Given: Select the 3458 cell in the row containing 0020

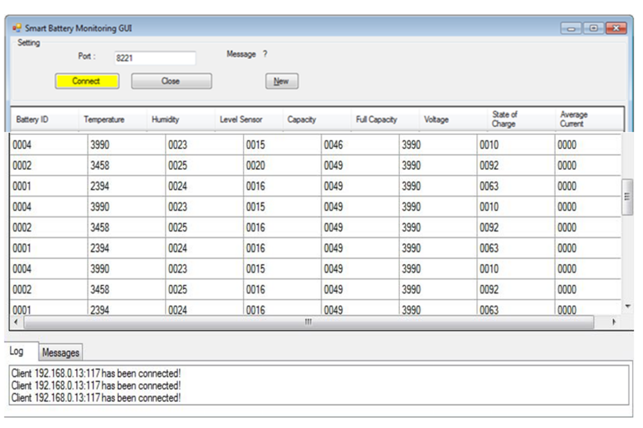Looking at the screenshot, I should (126, 165).
